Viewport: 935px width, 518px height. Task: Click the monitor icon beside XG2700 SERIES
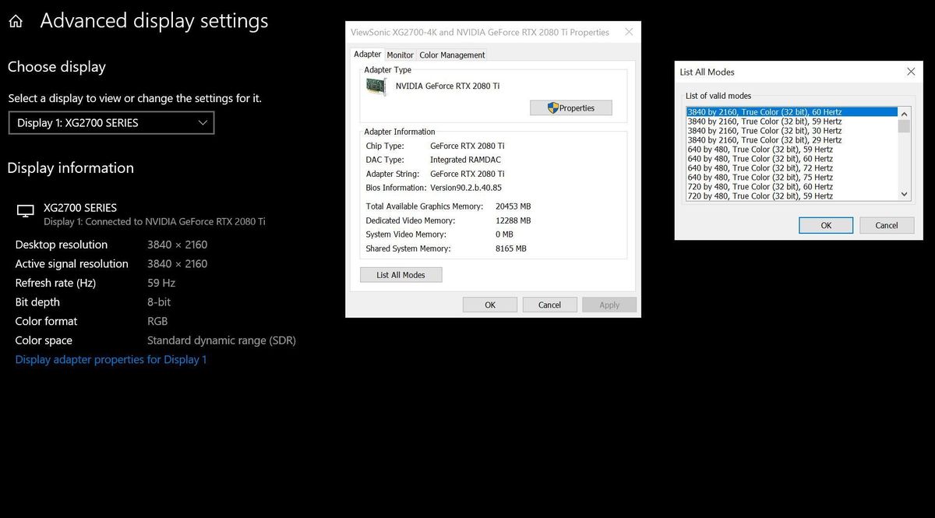coord(26,211)
